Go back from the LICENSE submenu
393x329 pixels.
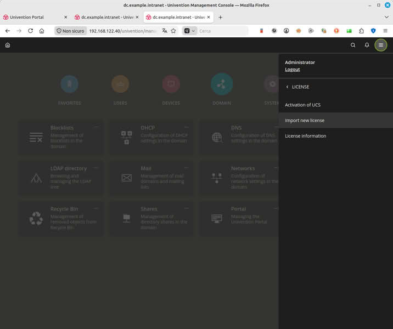297,87
